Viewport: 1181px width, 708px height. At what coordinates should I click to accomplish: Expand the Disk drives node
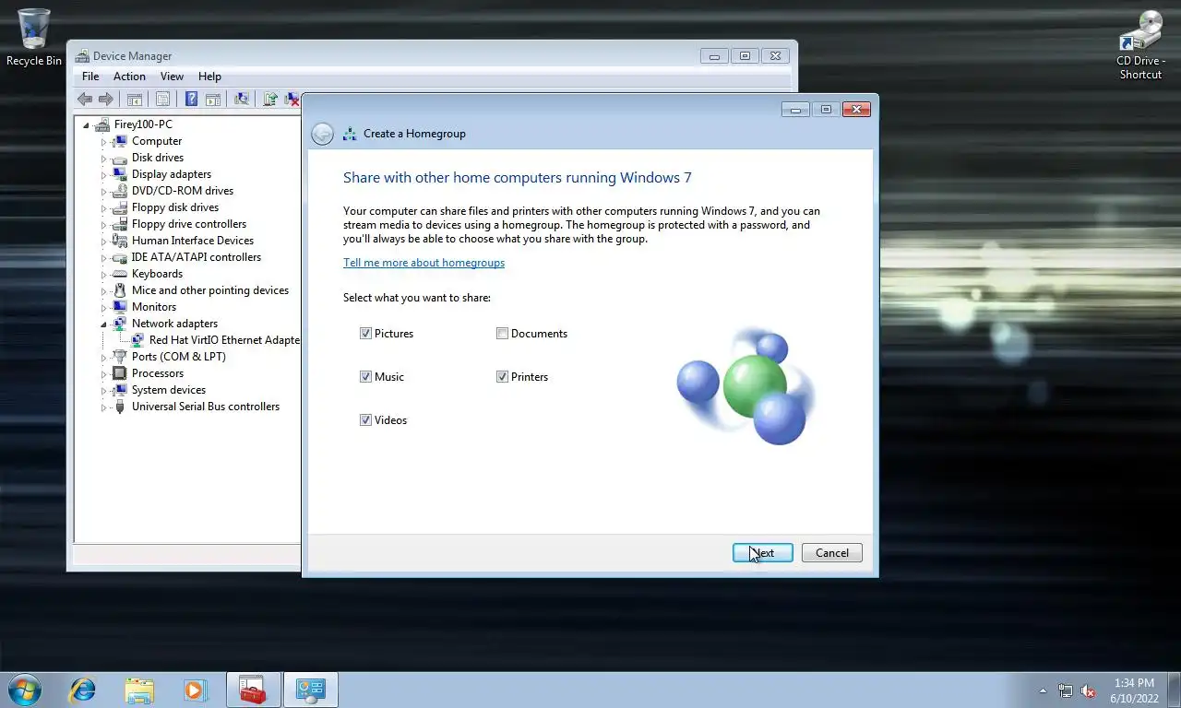(x=103, y=159)
